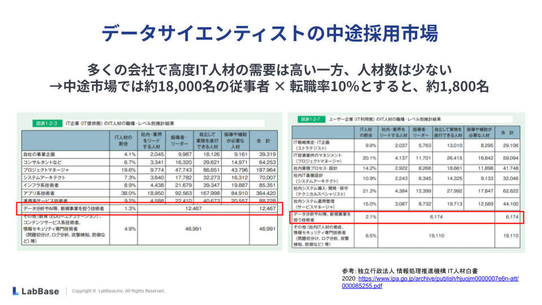Click the LabBase logo icon

click(16, 291)
